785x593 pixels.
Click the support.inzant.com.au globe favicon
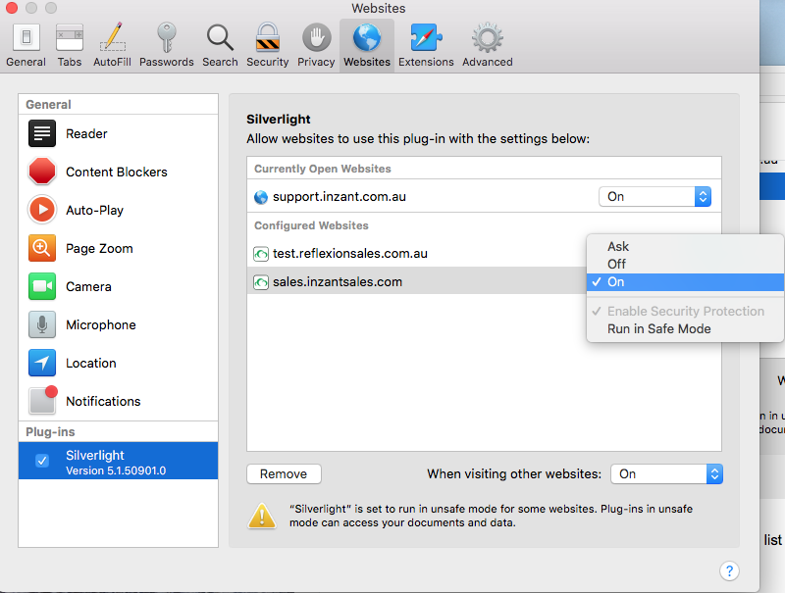pyautogui.click(x=261, y=197)
